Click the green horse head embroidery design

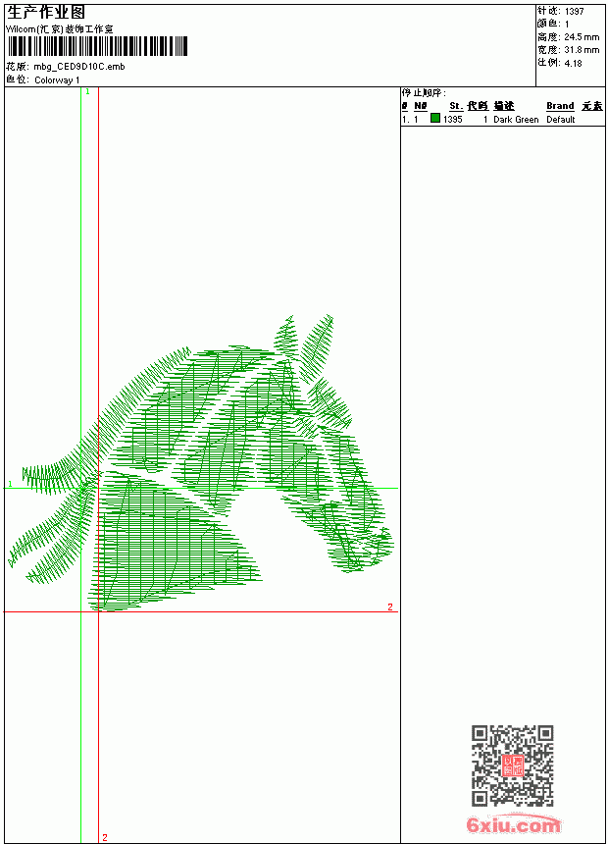coord(200,463)
